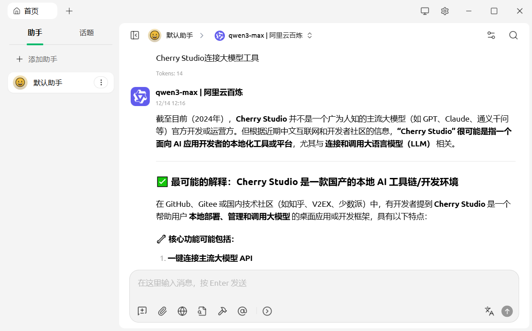Click the search magnifier icon
The height and width of the screenshot is (331, 532).
click(513, 35)
